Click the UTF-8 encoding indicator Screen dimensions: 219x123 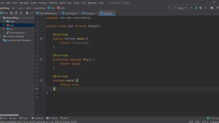point(205,122)
